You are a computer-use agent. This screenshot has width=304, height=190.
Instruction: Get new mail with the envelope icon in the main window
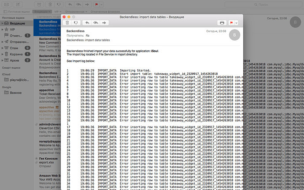pos(7,4)
